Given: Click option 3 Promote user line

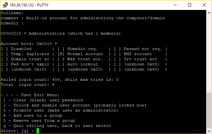Looking at the screenshot, I should click(61, 110).
